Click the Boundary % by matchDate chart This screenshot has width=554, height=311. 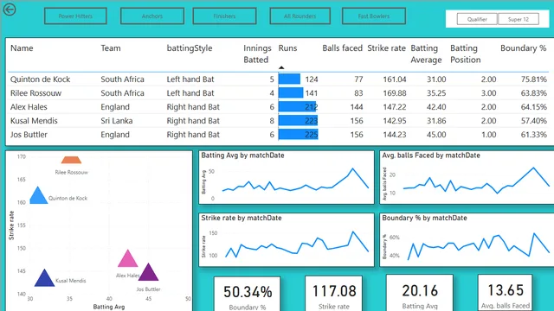point(467,240)
